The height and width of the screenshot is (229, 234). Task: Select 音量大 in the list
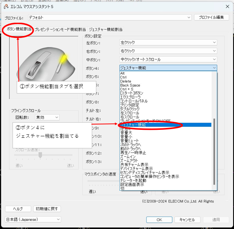pyautogui.click(x=166, y=133)
